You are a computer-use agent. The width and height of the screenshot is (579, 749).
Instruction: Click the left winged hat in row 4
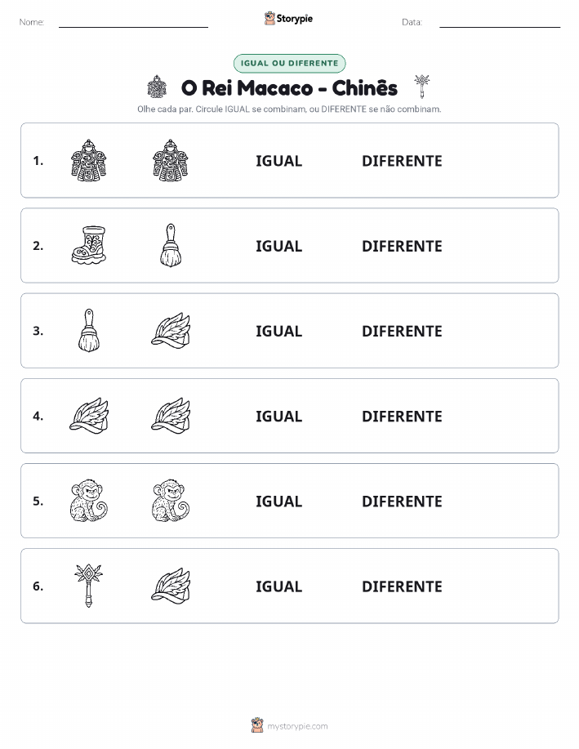pos(89,416)
